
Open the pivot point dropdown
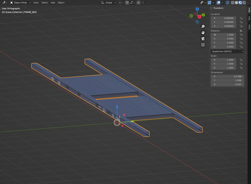coord(121,3)
